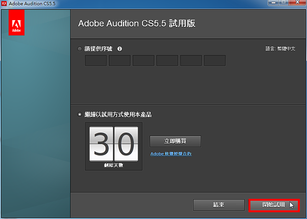The image size is (307, 219).
Task: Click the info icon beside serial number label
Action: point(119,49)
